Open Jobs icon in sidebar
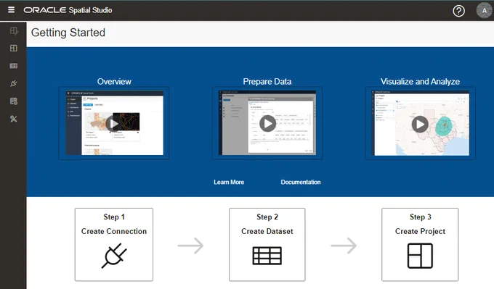The height and width of the screenshot is (289, 494). pyautogui.click(x=14, y=101)
